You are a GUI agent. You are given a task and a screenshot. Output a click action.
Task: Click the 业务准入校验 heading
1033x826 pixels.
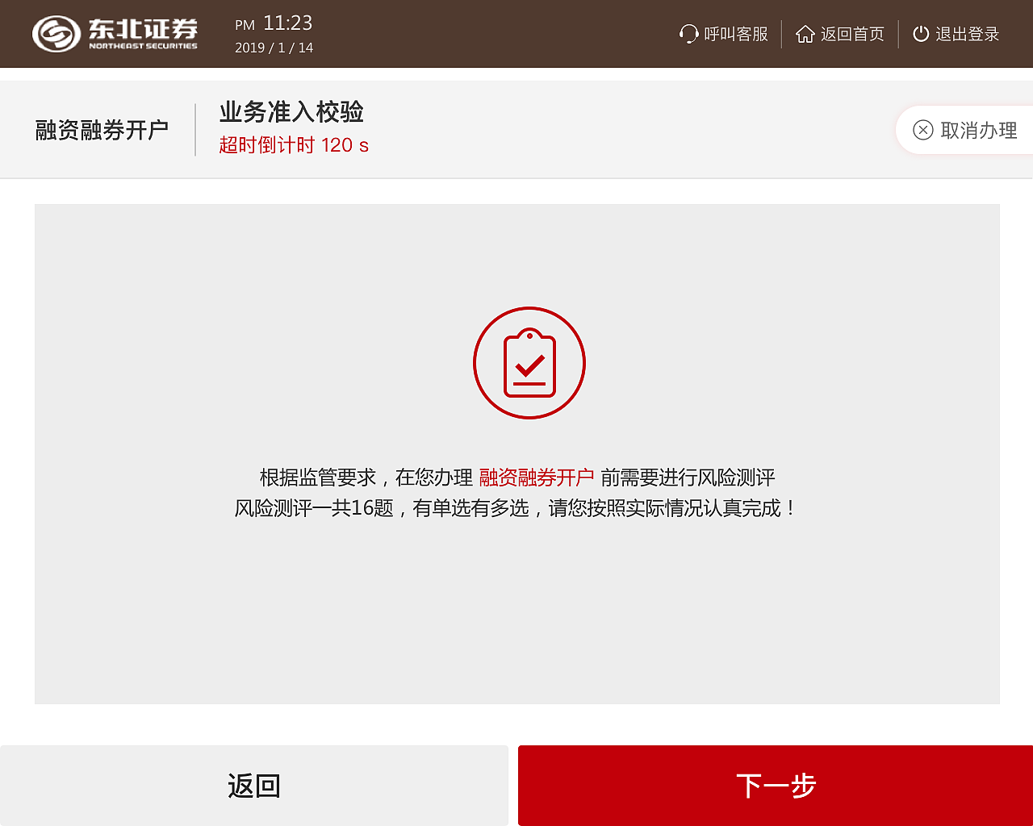tap(292, 113)
